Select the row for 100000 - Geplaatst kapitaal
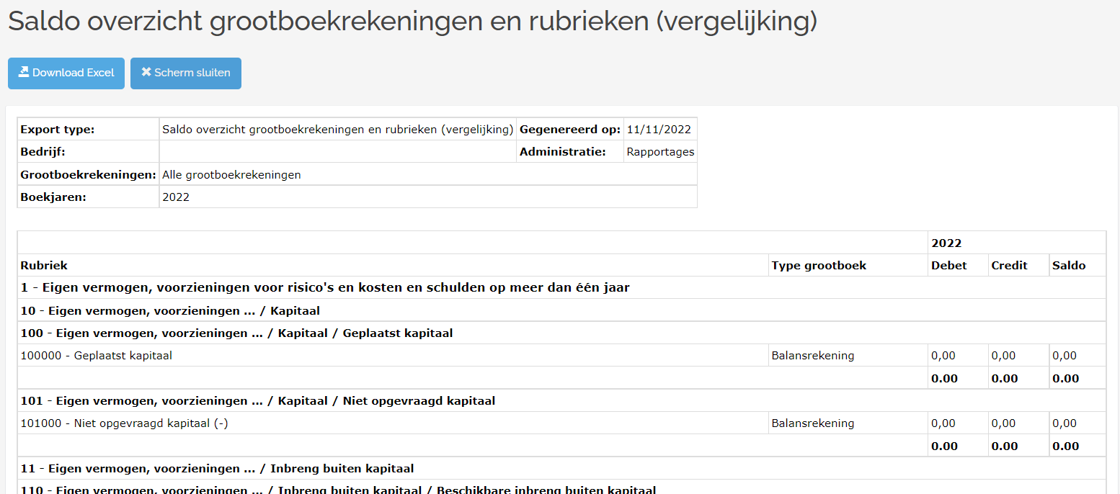The width and height of the screenshot is (1120, 494). pos(288,355)
